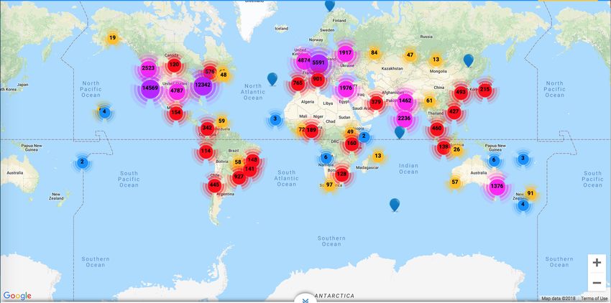Image resolution: width=611 pixels, height=303 pixels.
Task: Open the 14569 cluster in western US
Action: click(x=150, y=88)
